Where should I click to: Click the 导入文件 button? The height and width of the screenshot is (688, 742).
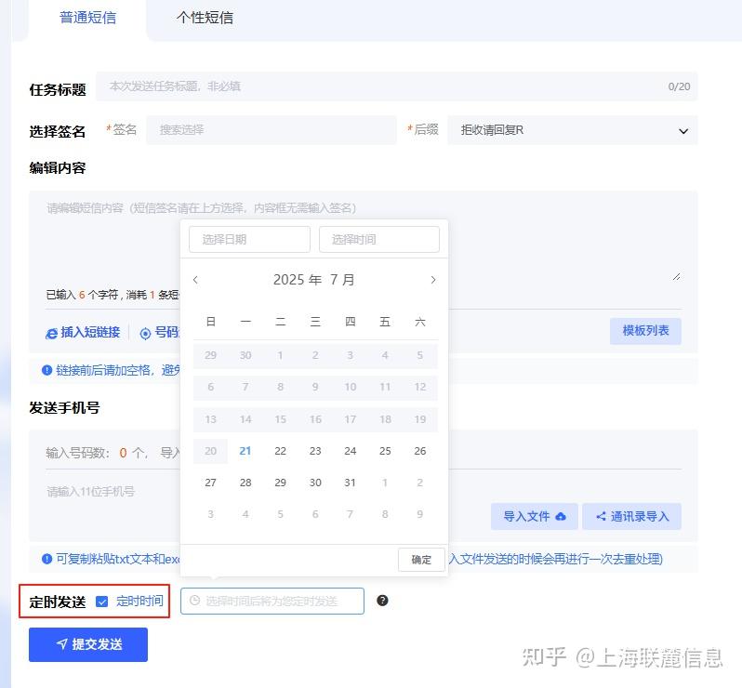535,516
